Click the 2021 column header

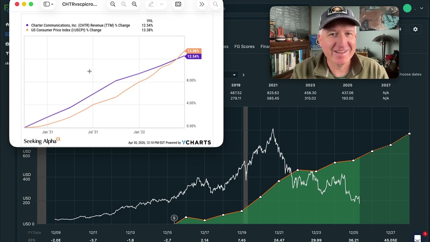pos(273,85)
